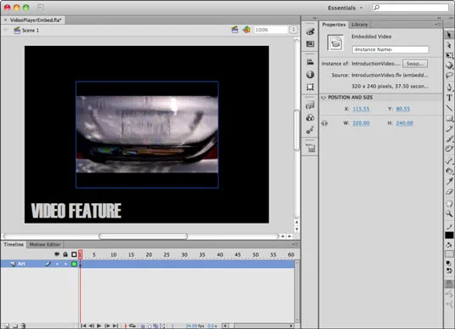The height and width of the screenshot is (329, 455).
Task: Select the Zoom magnifier tool
Action: tap(449, 213)
